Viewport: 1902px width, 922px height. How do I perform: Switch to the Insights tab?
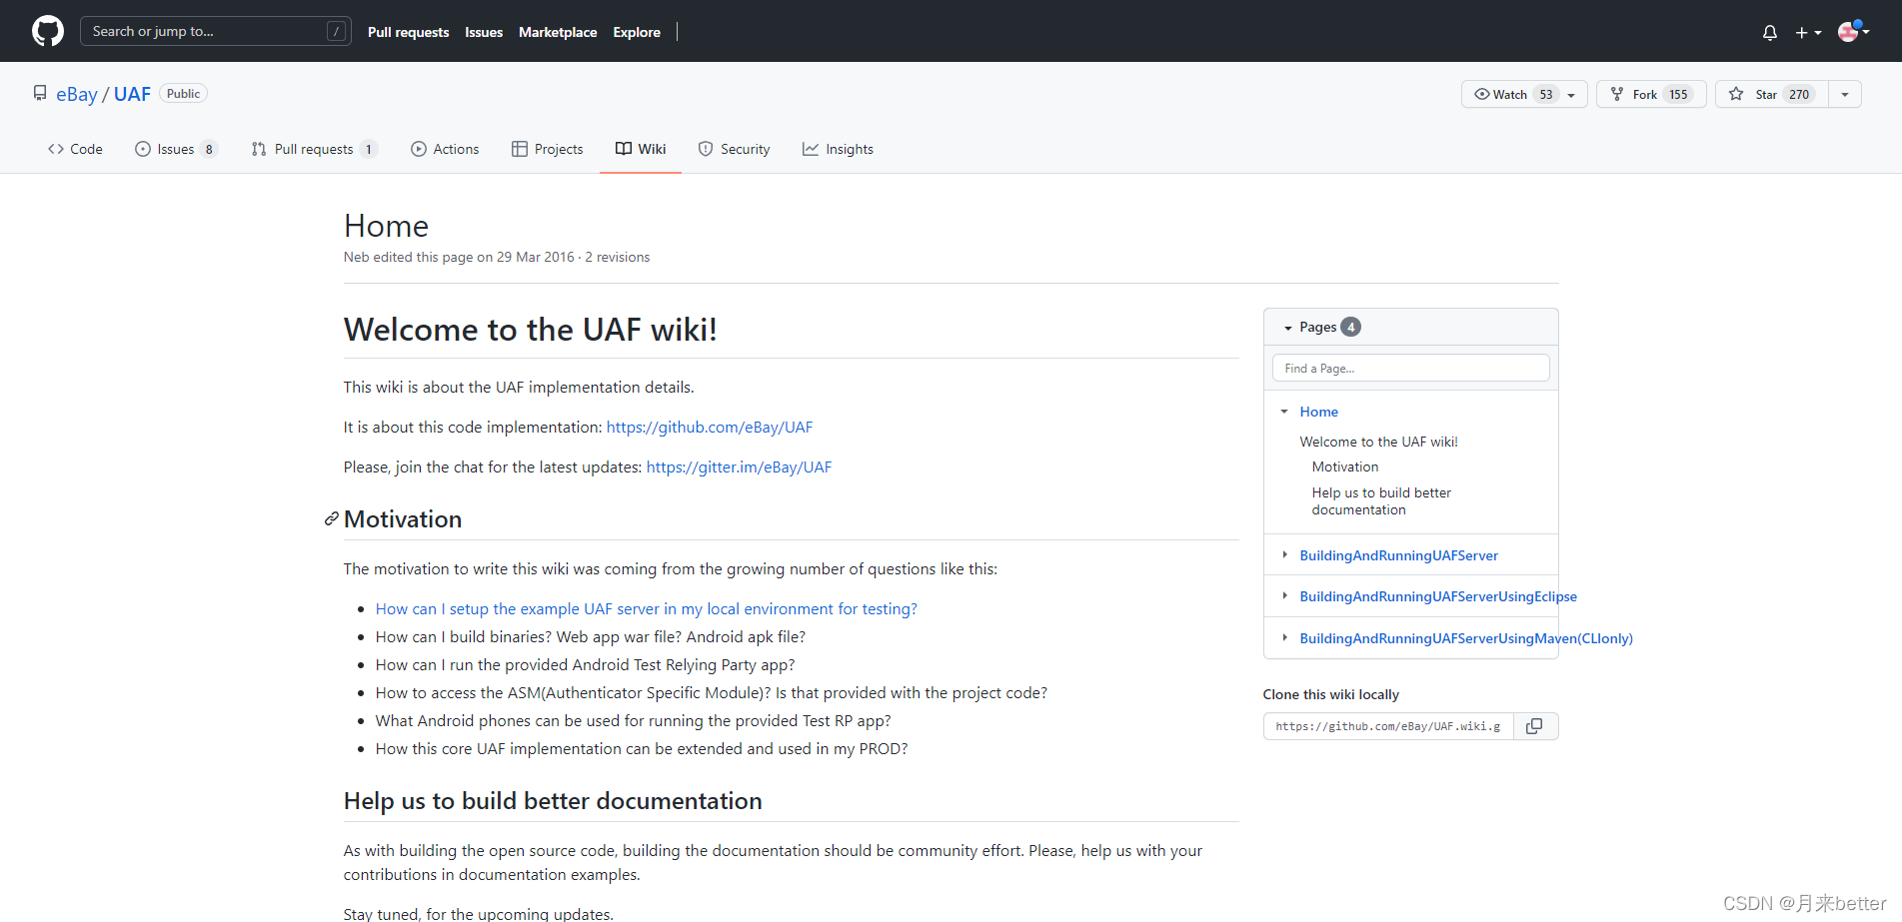pos(838,149)
